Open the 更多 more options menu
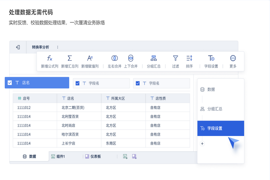Image resolution: width=270 pixels, height=180 pixels. coord(233,61)
